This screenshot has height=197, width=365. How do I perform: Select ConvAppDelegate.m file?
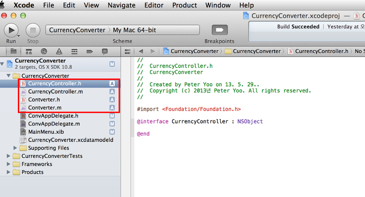click(x=54, y=124)
